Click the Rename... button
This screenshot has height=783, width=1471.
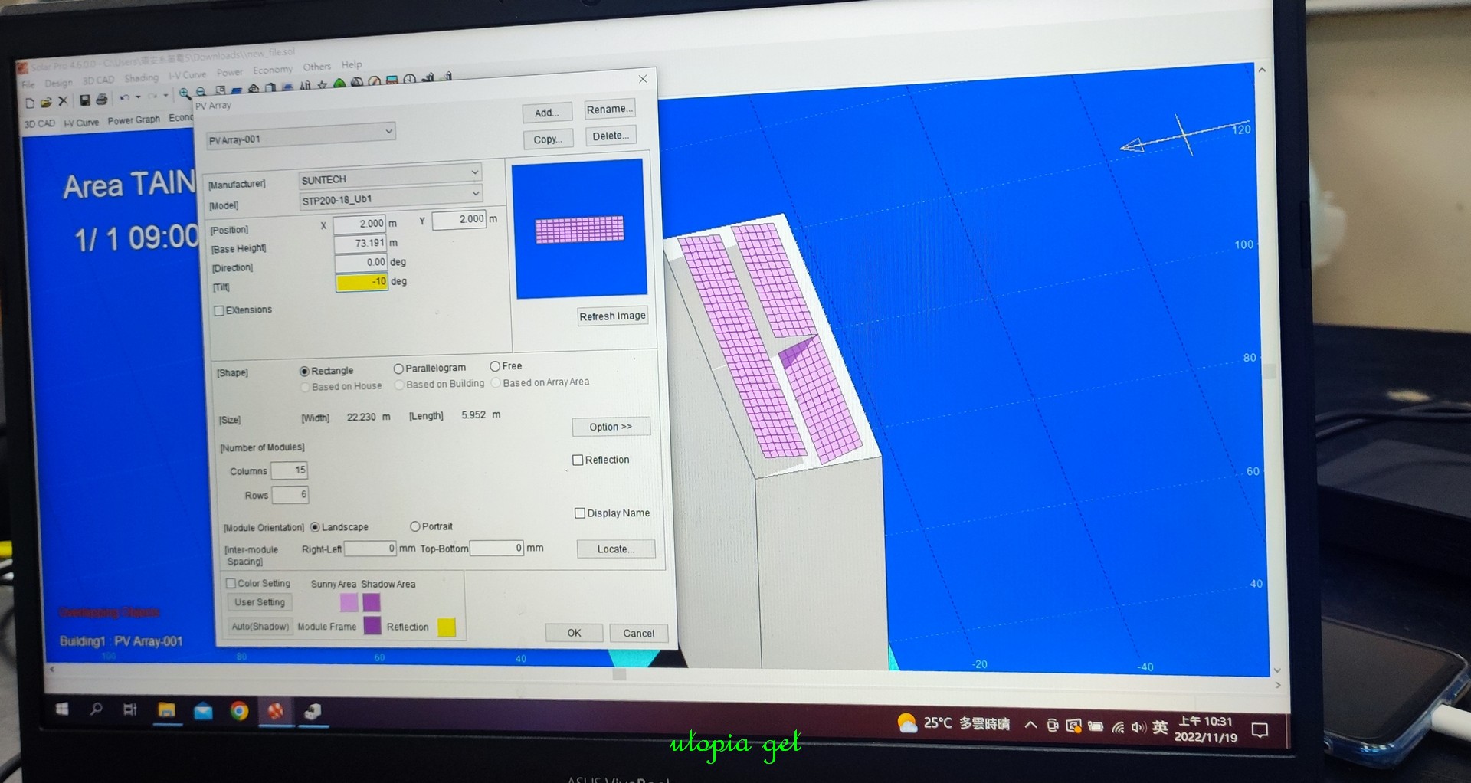610,110
